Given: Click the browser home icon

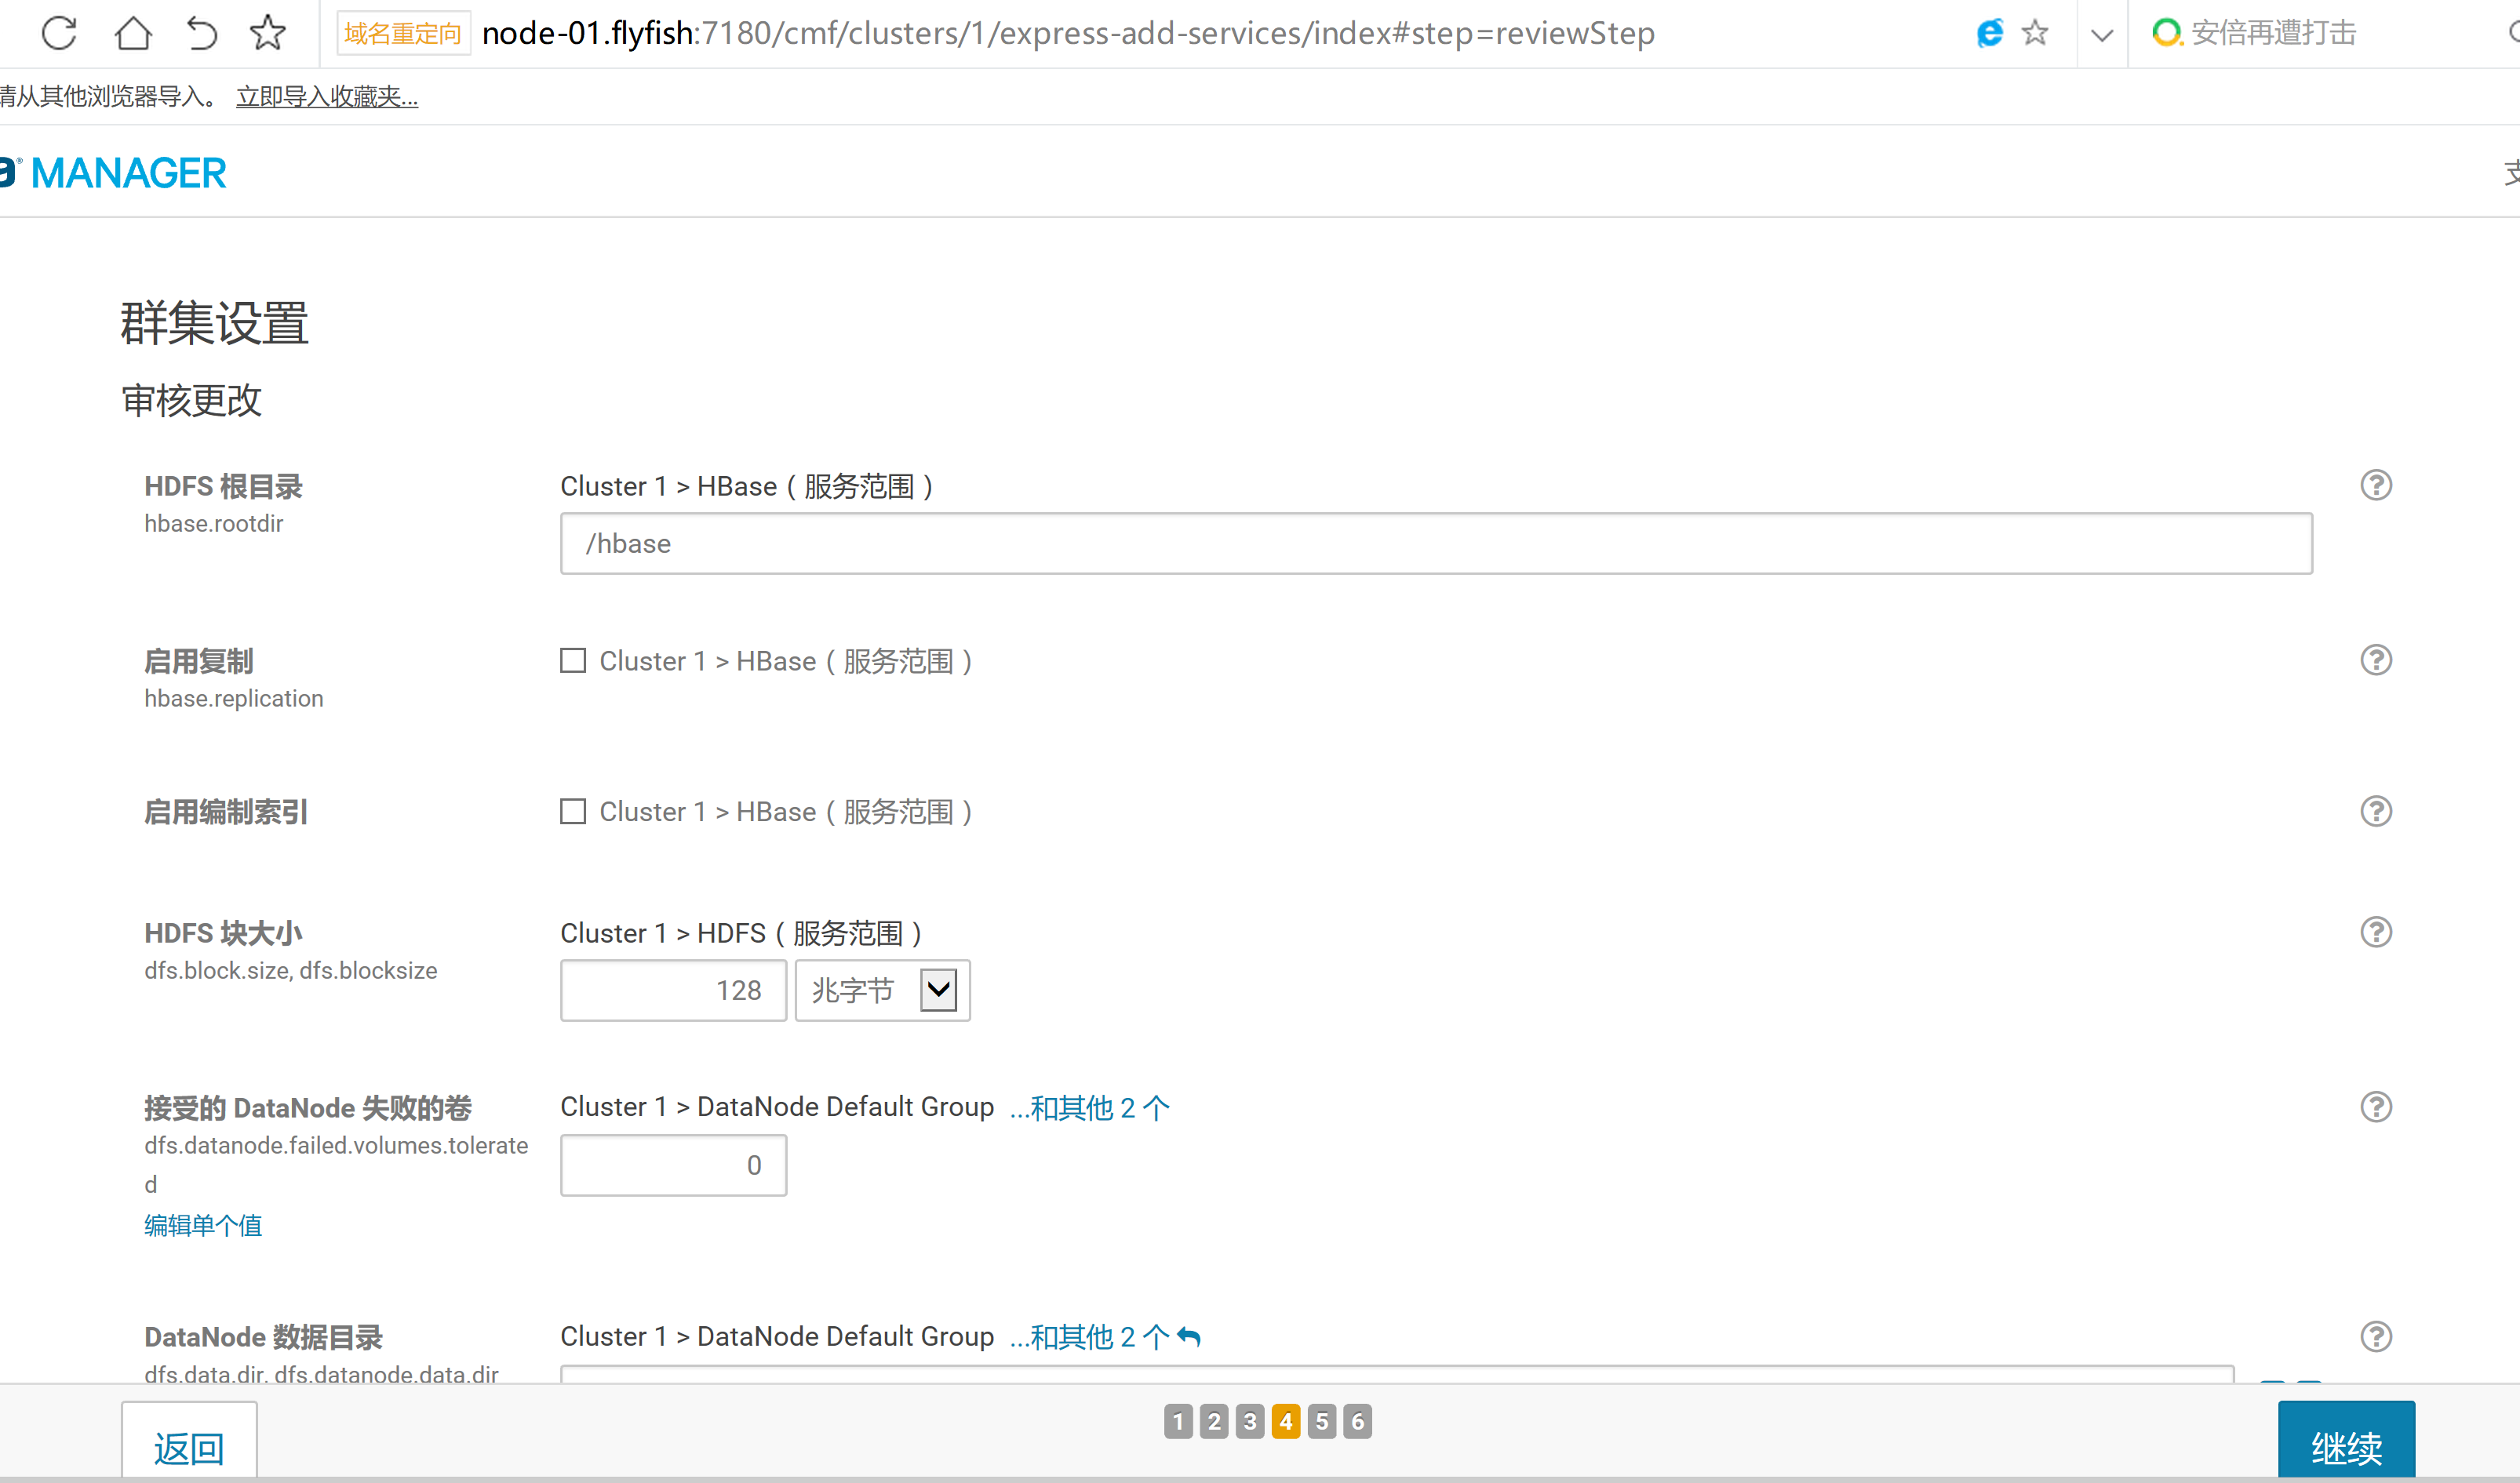Looking at the screenshot, I should coord(133,33).
